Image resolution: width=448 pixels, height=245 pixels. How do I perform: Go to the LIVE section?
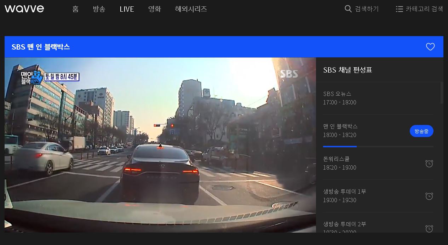pyautogui.click(x=127, y=9)
